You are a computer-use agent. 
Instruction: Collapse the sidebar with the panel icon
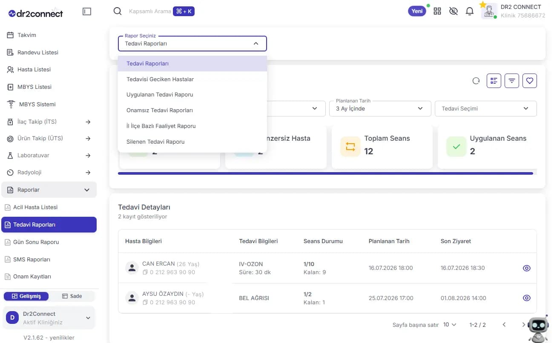pos(87,12)
